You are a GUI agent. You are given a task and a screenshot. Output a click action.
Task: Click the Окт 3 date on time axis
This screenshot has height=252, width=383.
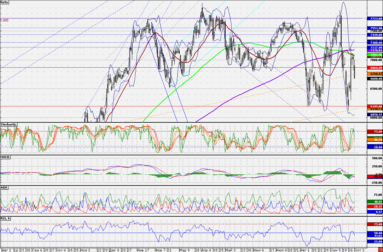[x=359, y=250]
